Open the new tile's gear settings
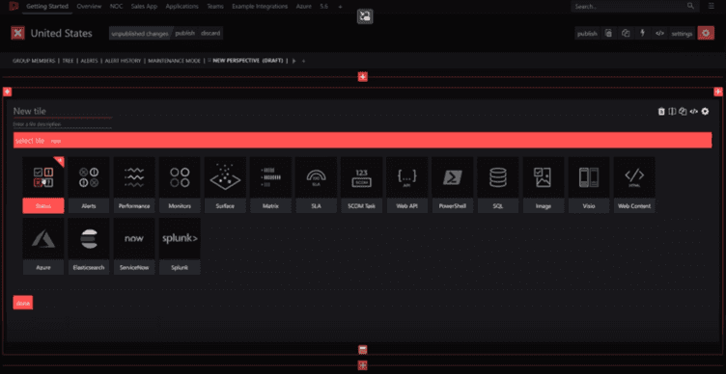The image size is (726, 374). (705, 112)
